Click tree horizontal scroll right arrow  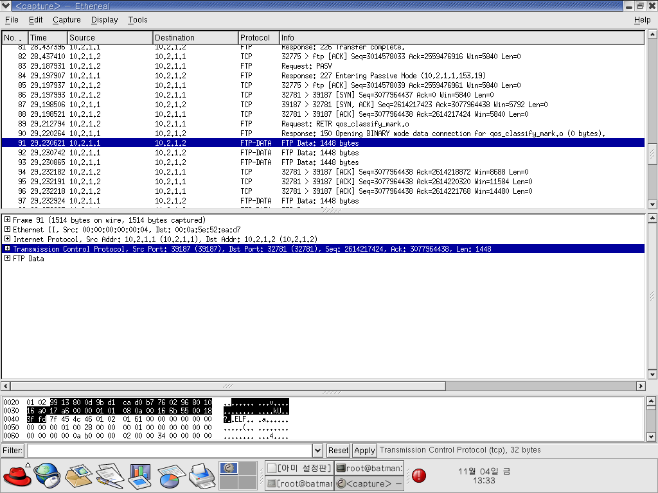(641, 386)
